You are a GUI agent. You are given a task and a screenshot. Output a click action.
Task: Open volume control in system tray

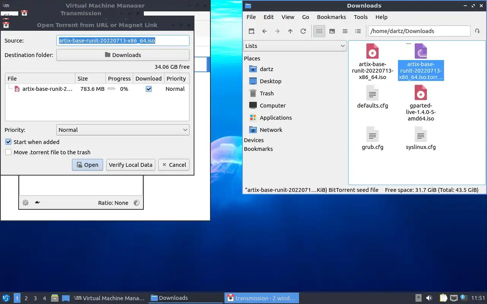point(429,298)
